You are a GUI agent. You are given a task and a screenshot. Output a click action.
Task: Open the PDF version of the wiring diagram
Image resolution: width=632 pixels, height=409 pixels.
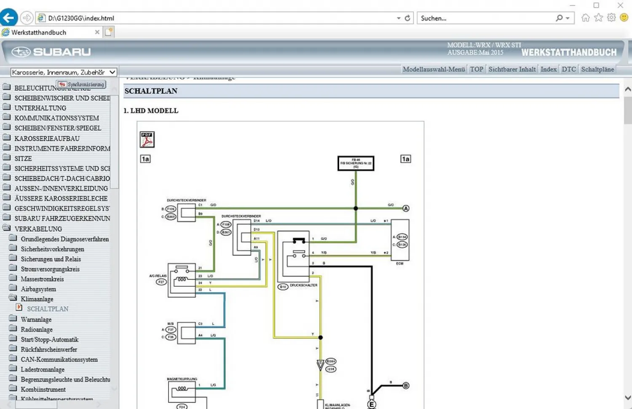pos(147,139)
